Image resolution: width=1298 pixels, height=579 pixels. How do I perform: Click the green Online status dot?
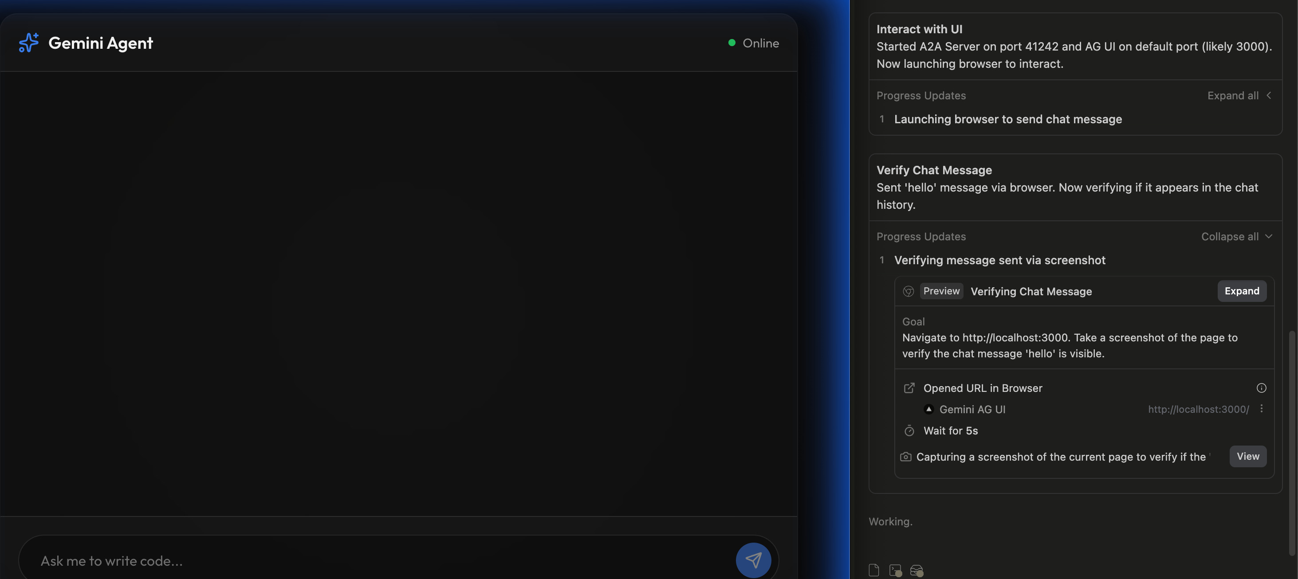[x=732, y=43]
